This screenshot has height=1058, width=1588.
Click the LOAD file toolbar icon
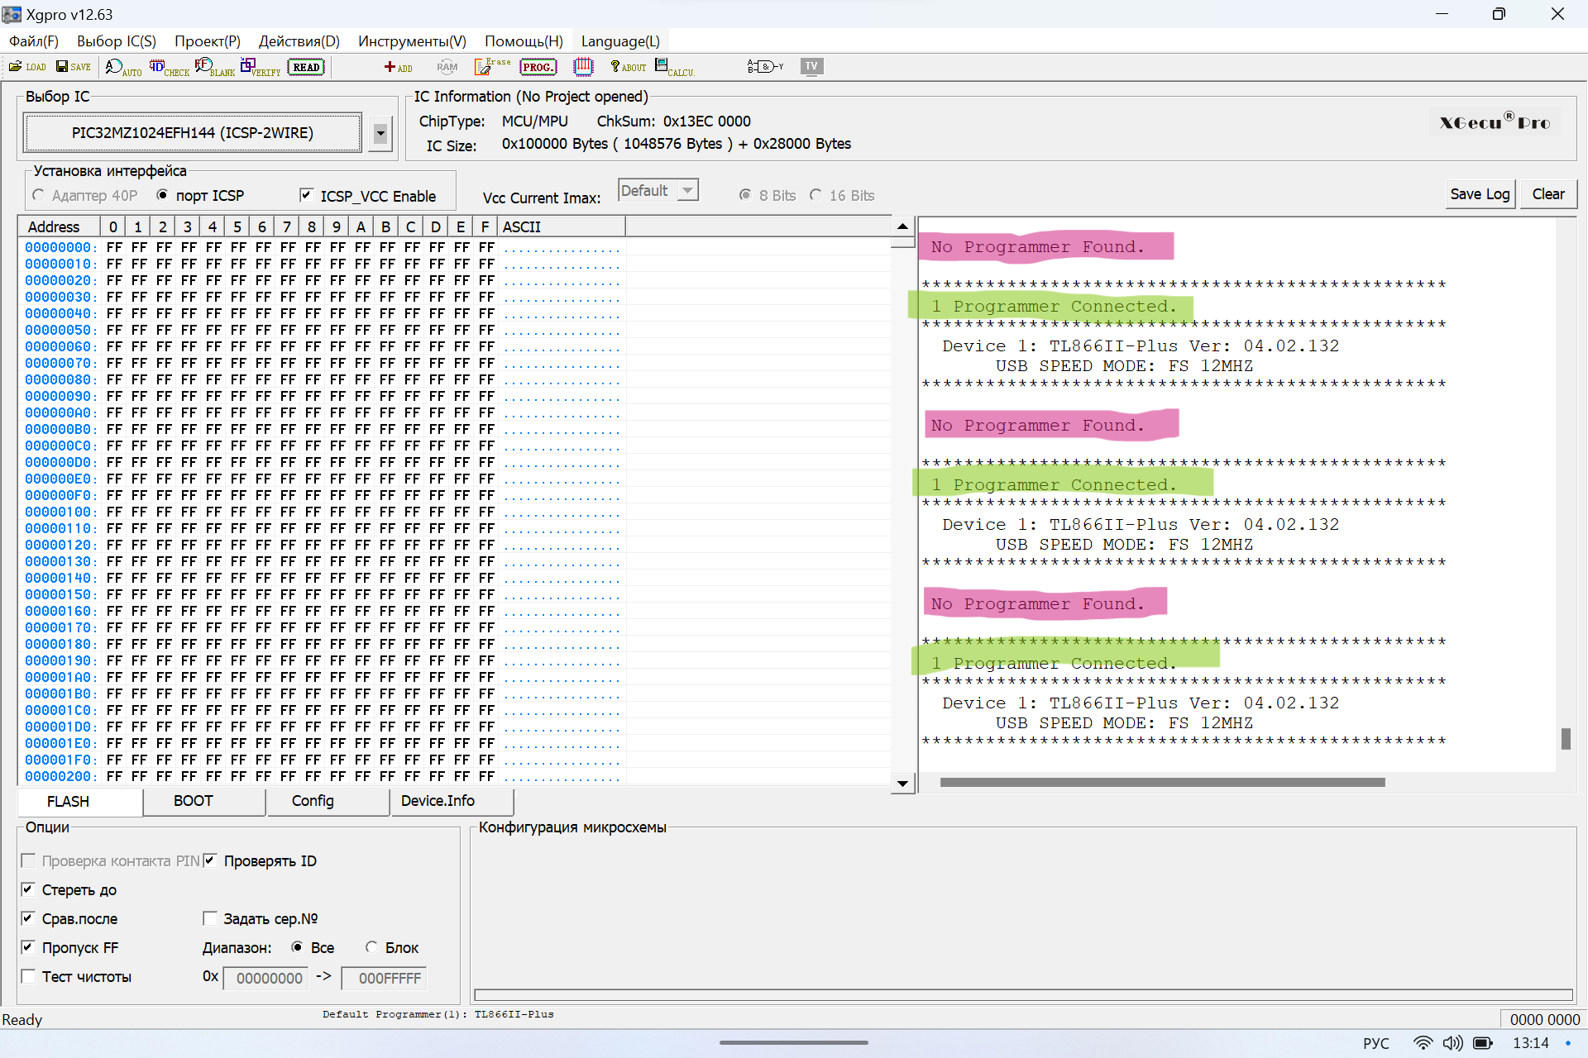(x=26, y=67)
